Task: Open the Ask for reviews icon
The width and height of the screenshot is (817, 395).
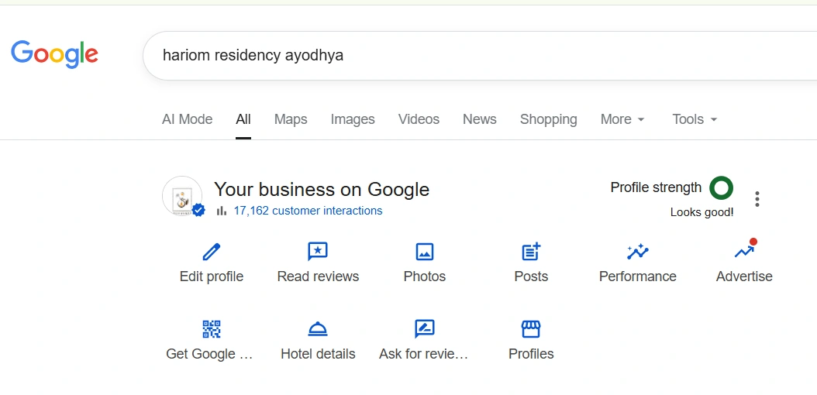Action: [x=424, y=329]
